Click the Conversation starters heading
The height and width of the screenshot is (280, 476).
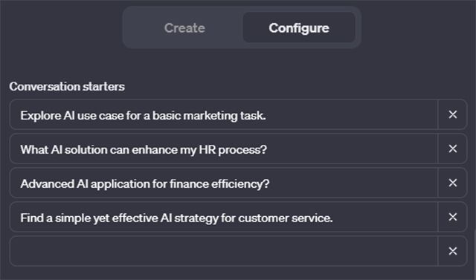pyautogui.click(x=67, y=87)
